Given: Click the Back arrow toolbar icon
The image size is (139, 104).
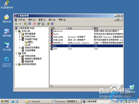Looking at the screenshot, I should (16, 24).
